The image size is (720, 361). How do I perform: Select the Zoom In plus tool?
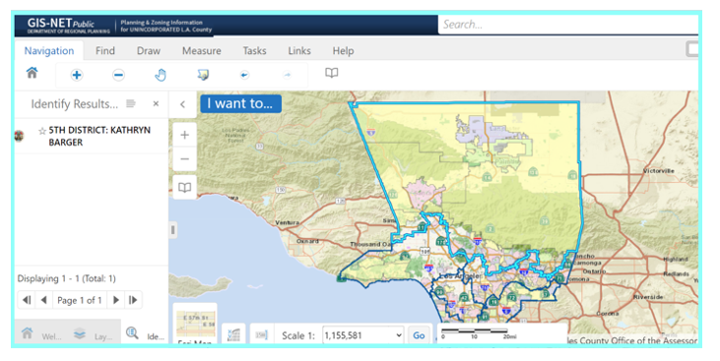tap(77, 75)
